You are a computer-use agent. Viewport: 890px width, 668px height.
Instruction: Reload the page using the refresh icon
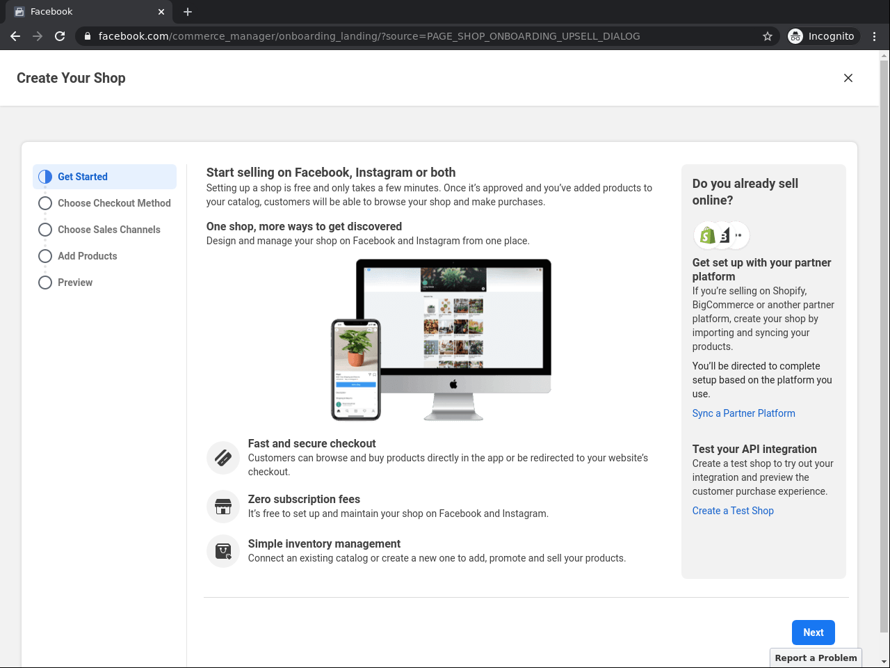pos(60,36)
